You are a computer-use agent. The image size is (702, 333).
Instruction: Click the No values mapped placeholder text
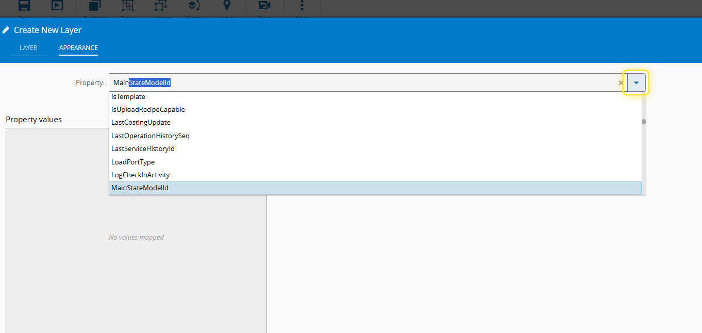click(x=137, y=237)
